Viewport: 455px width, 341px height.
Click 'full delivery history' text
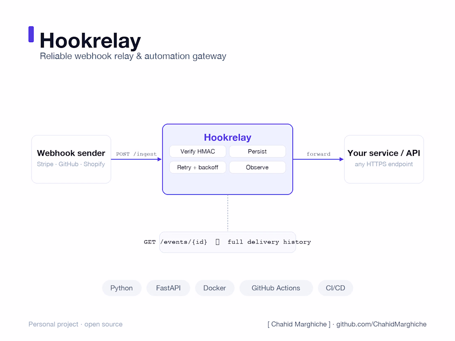click(269, 242)
